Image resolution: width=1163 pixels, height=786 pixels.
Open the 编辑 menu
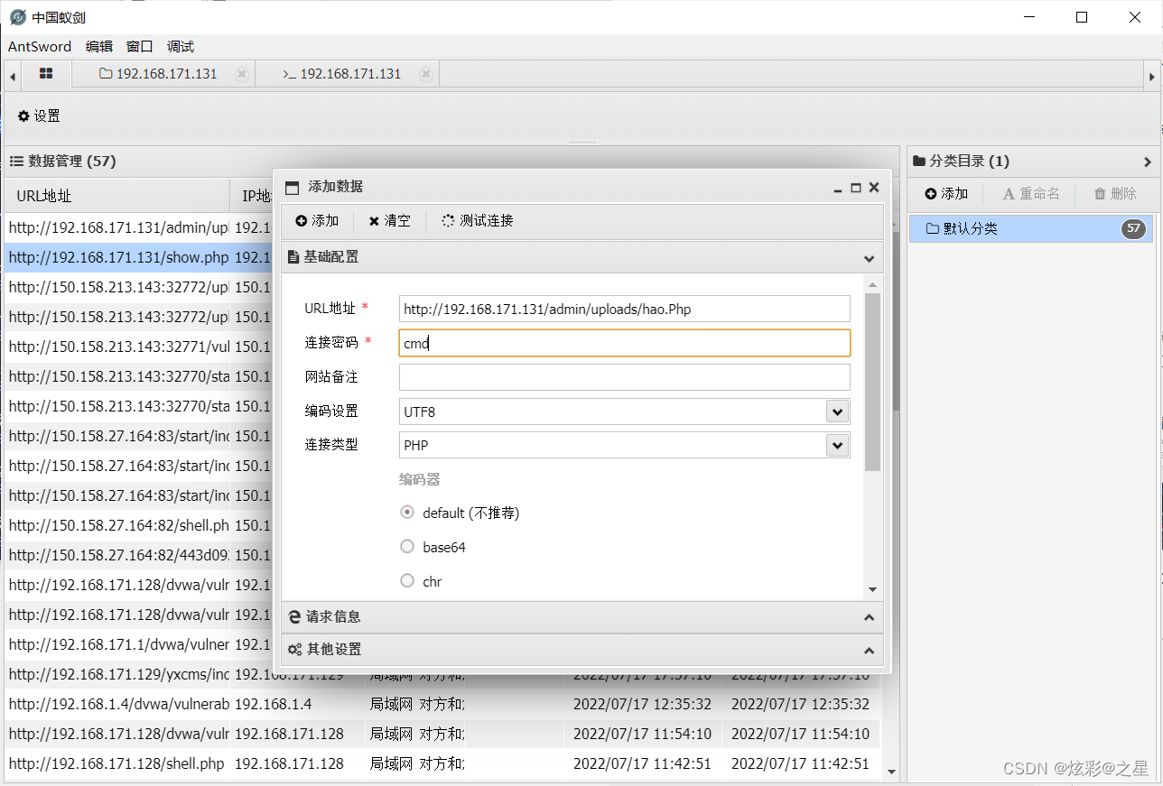point(99,47)
